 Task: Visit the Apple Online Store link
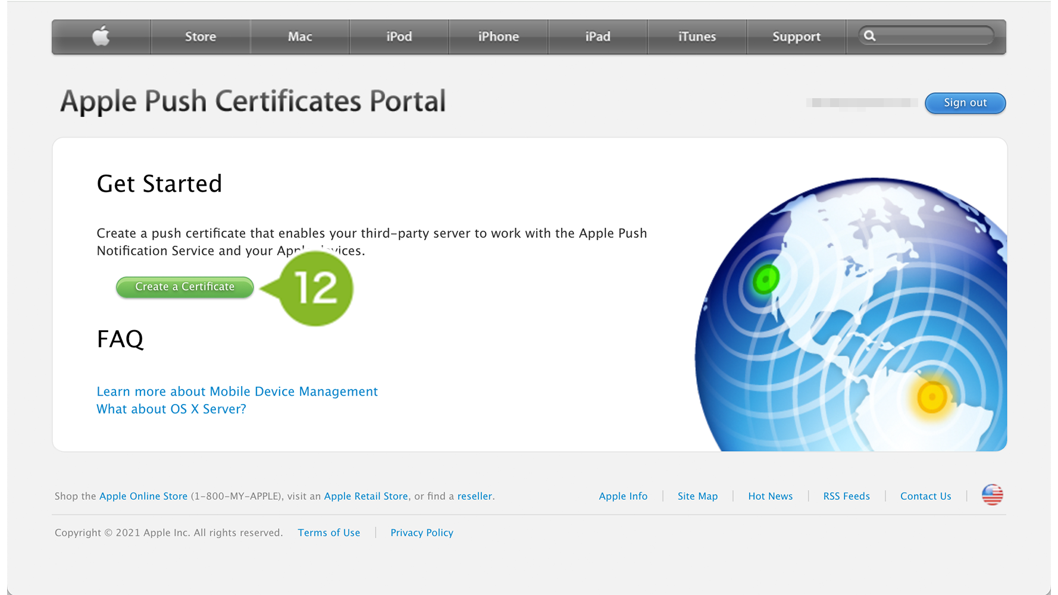(143, 496)
